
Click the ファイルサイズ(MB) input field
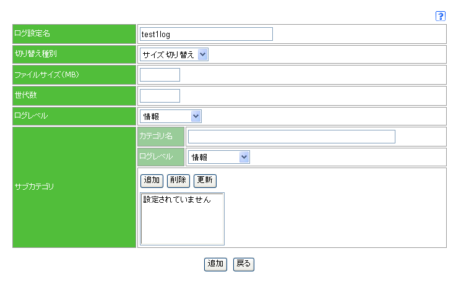tap(160, 75)
